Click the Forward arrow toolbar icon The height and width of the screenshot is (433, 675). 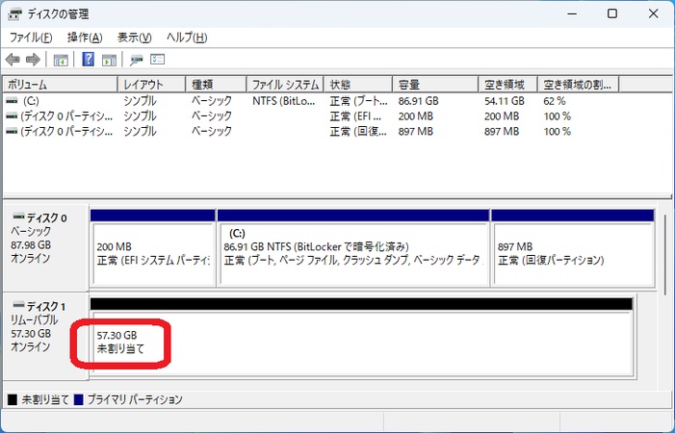[33, 60]
